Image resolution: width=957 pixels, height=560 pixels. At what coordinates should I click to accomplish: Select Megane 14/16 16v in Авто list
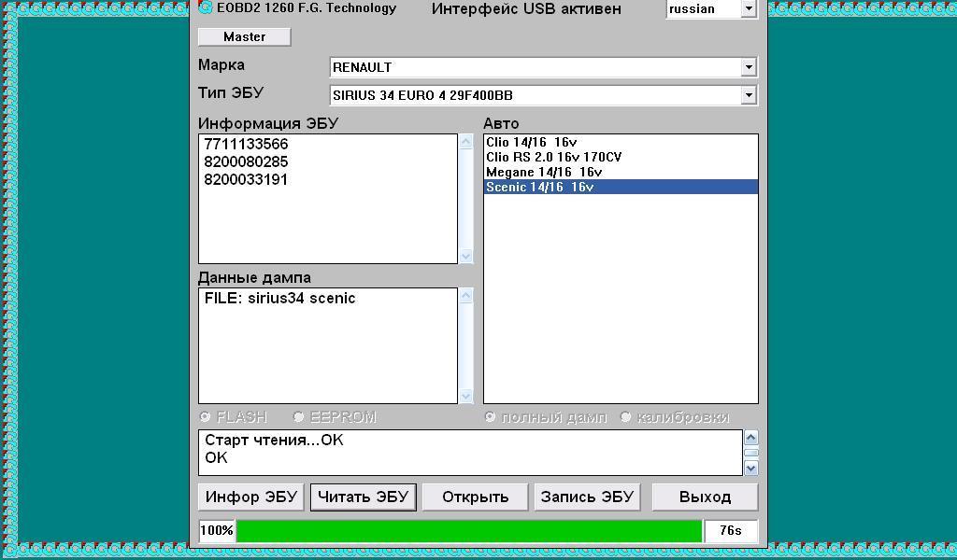click(621, 172)
